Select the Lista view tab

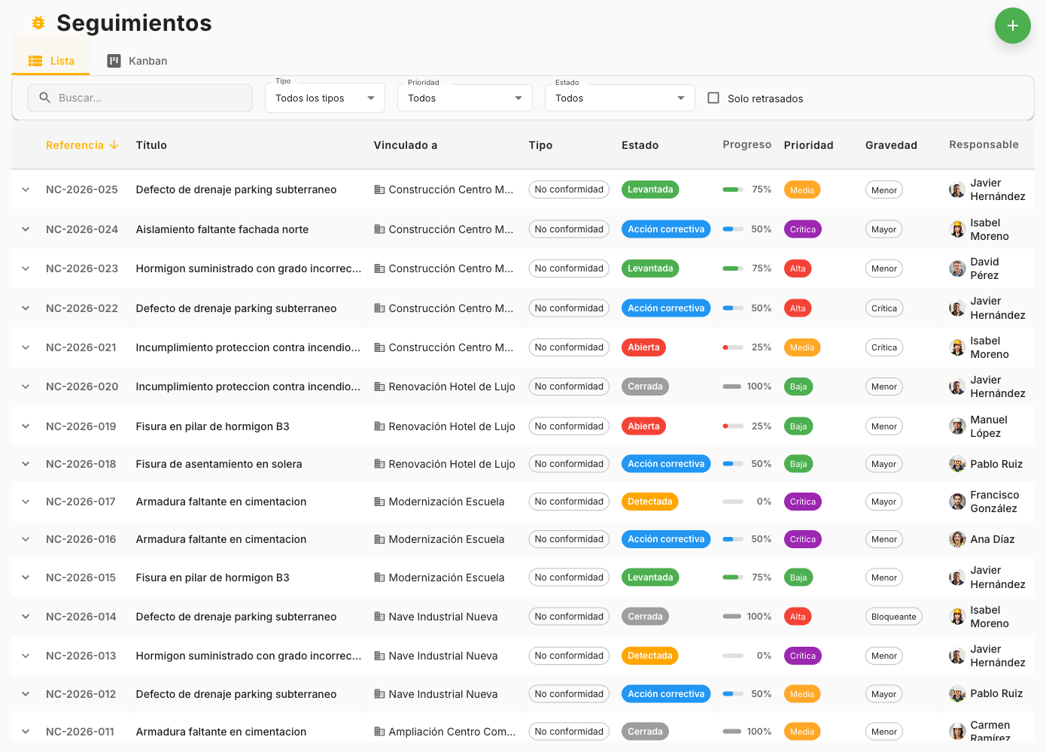click(x=51, y=61)
